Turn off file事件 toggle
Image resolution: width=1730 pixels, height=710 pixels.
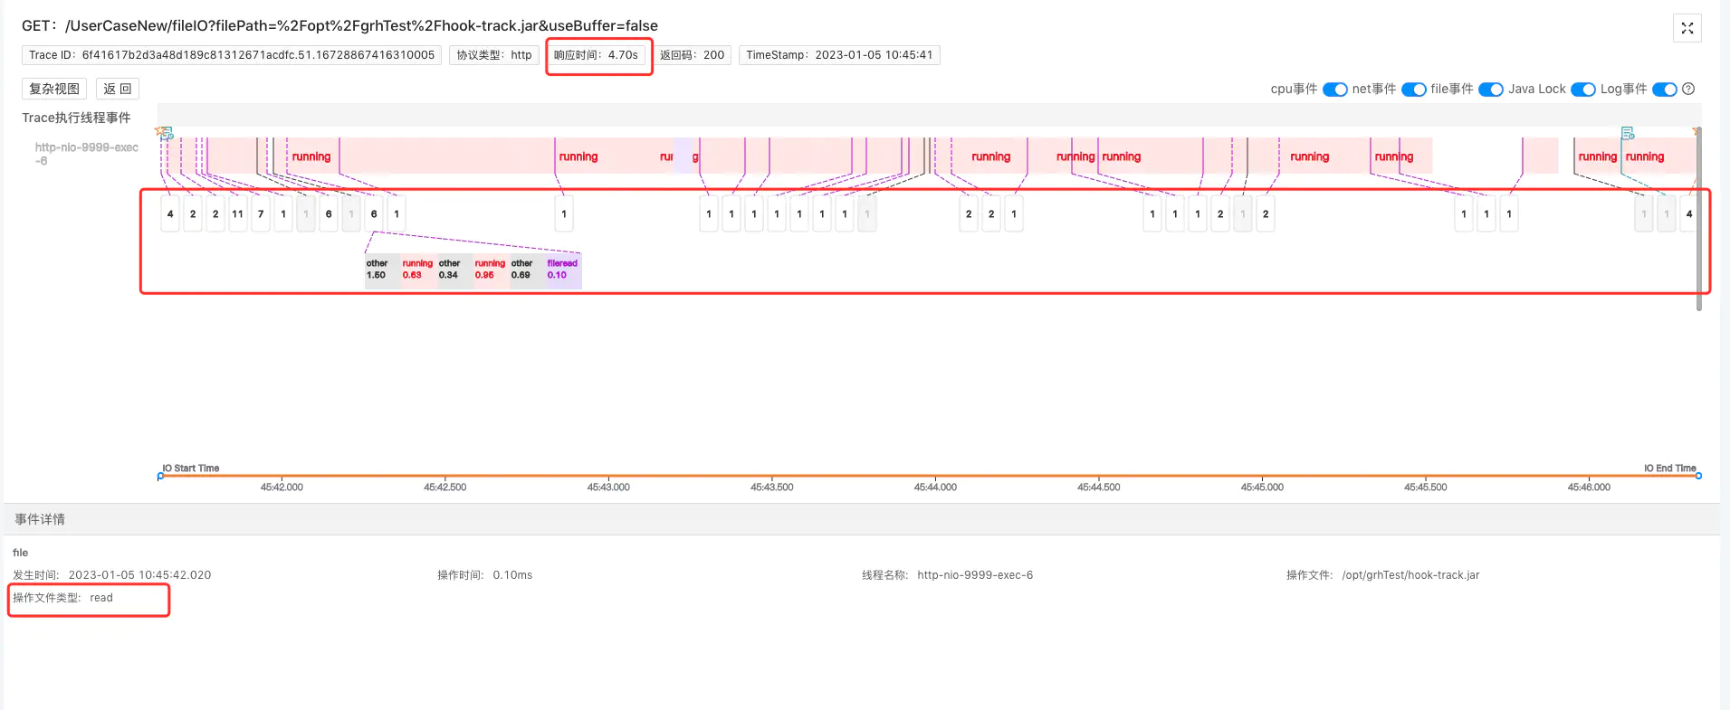point(1490,90)
